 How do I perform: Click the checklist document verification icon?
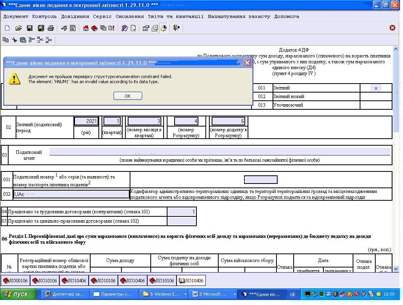[x=73, y=28]
